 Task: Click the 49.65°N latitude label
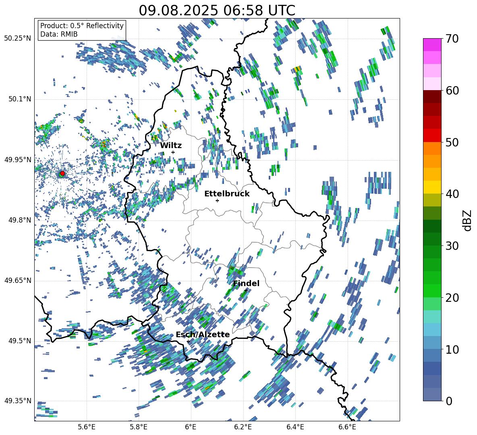[18, 280]
